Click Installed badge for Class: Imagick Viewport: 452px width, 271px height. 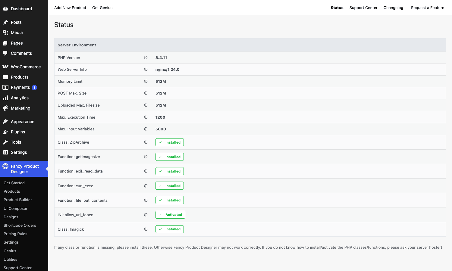point(170,229)
